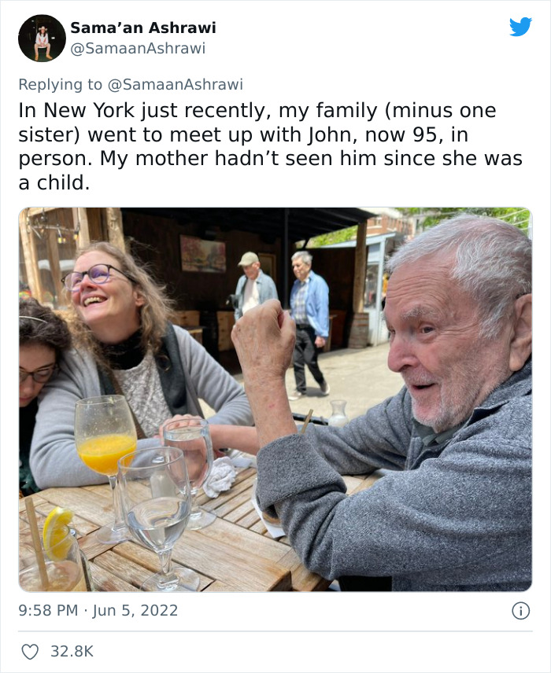Click the "Replying to" label
Image resolution: width=551 pixels, height=673 pixels.
coord(61,84)
